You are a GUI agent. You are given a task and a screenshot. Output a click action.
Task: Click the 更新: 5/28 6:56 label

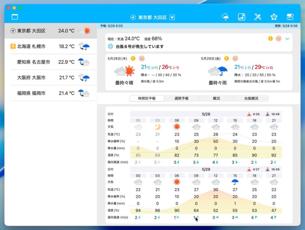point(286,26)
